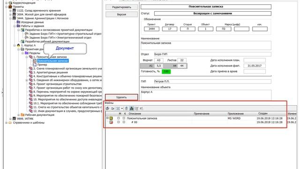Viewport: 300px width, 169px height.
Task: Expand 9999. УКТМК project node
Action: point(10,119)
